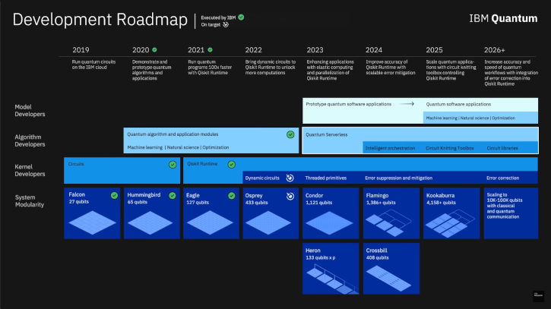Click the green checkmark on the Falcon card
The width and height of the screenshot is (551, 309).
point(114,196)
